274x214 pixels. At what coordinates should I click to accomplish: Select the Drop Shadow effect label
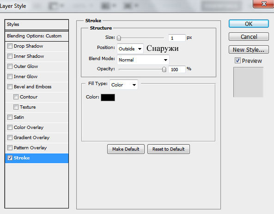29,46
